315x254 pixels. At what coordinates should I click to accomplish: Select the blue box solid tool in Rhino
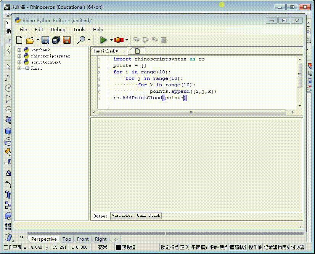click(x=8, y=131)
